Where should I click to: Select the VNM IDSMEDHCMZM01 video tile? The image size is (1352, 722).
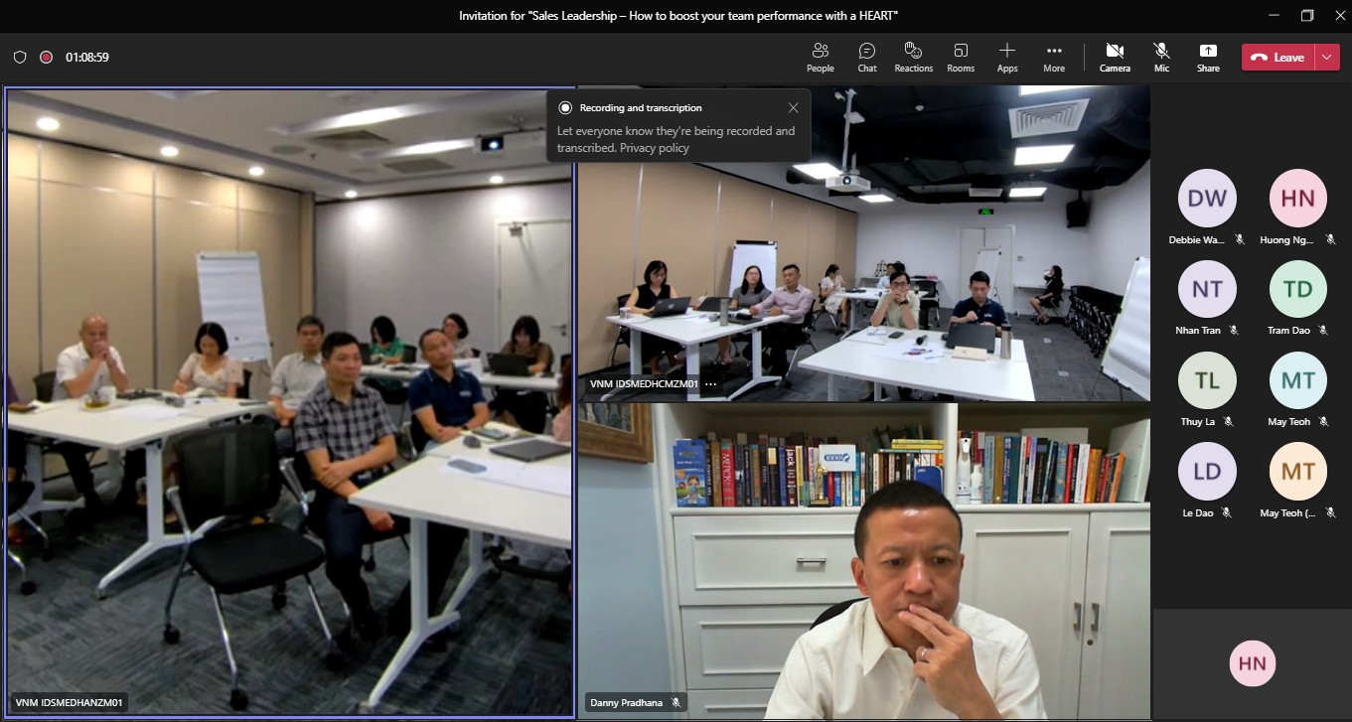point(864,243)
